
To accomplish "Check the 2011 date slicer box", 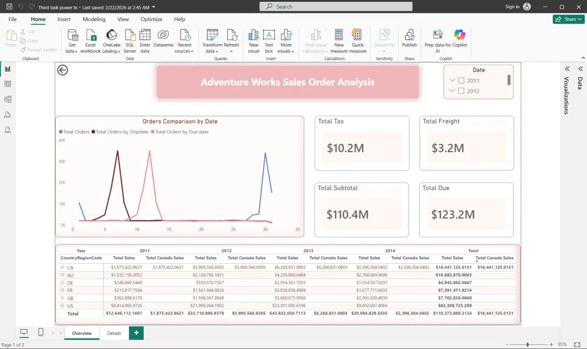I will coord(461,80).
